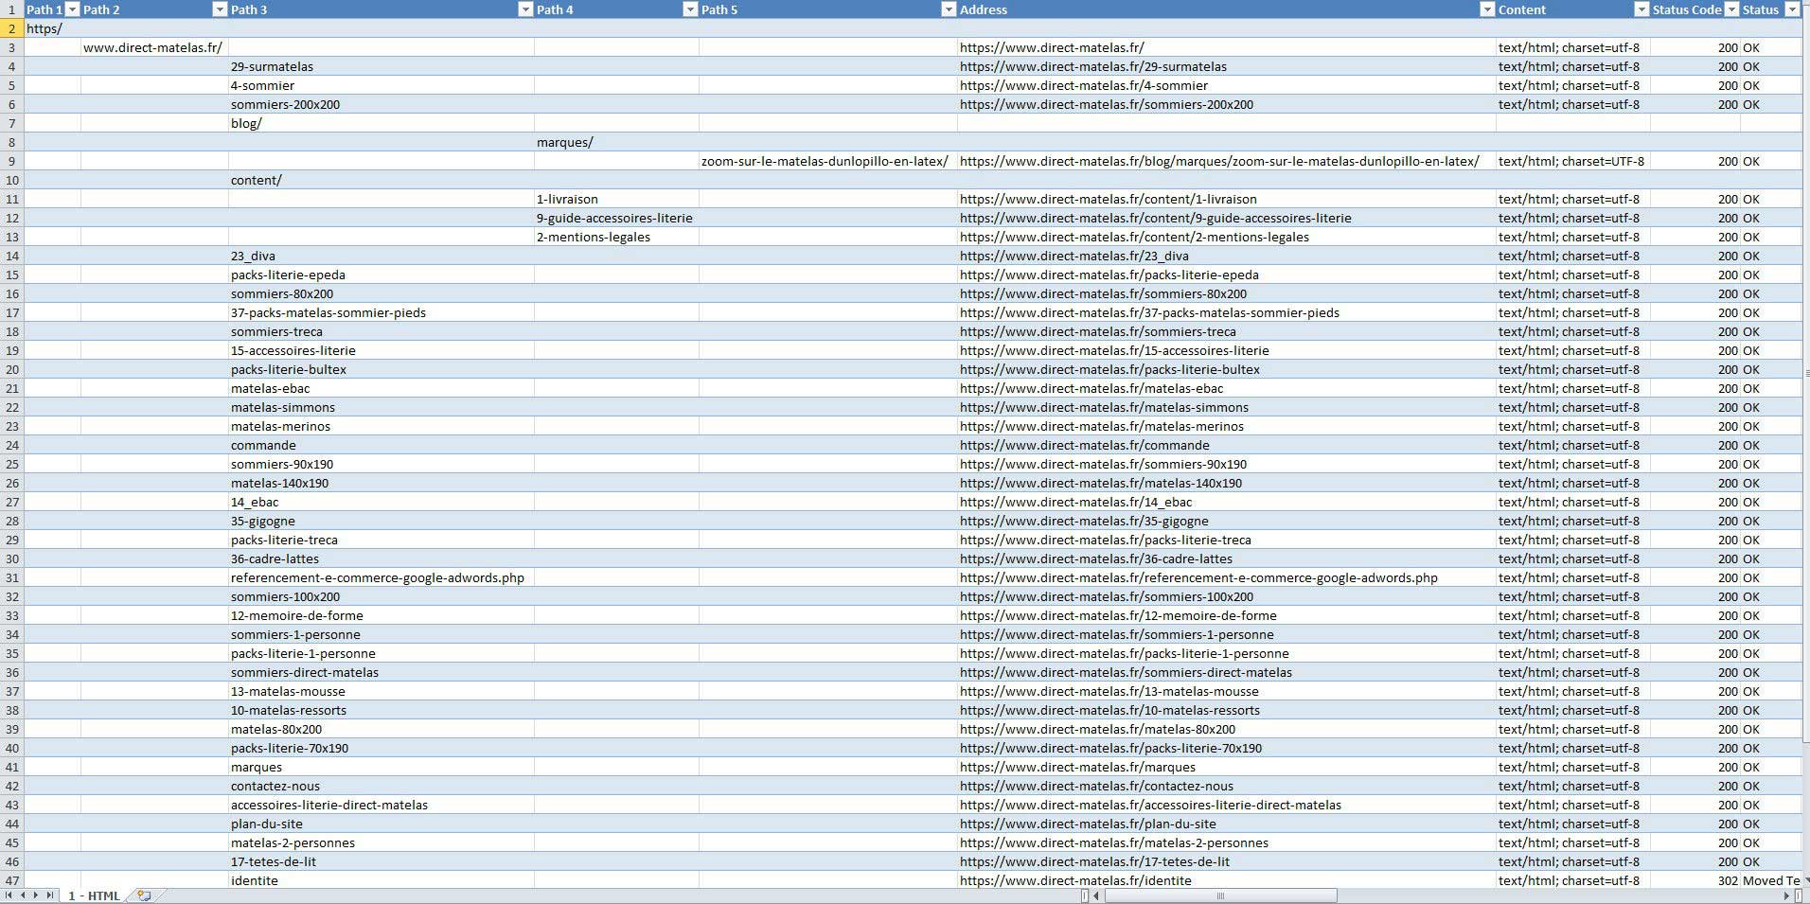Image resolution: width=1810 pixels, height=904 pixels.
Task: Open Address column filter dropdown
Action: (x=1487, y=9)
